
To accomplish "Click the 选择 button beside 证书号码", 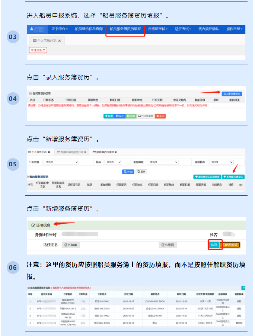I will coord(214,245).
